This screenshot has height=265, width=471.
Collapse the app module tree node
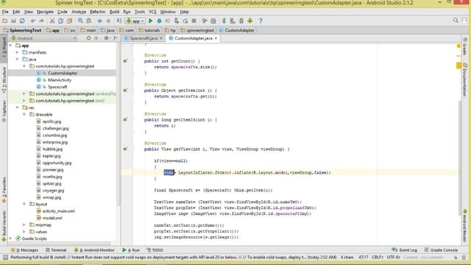point(11,46)
